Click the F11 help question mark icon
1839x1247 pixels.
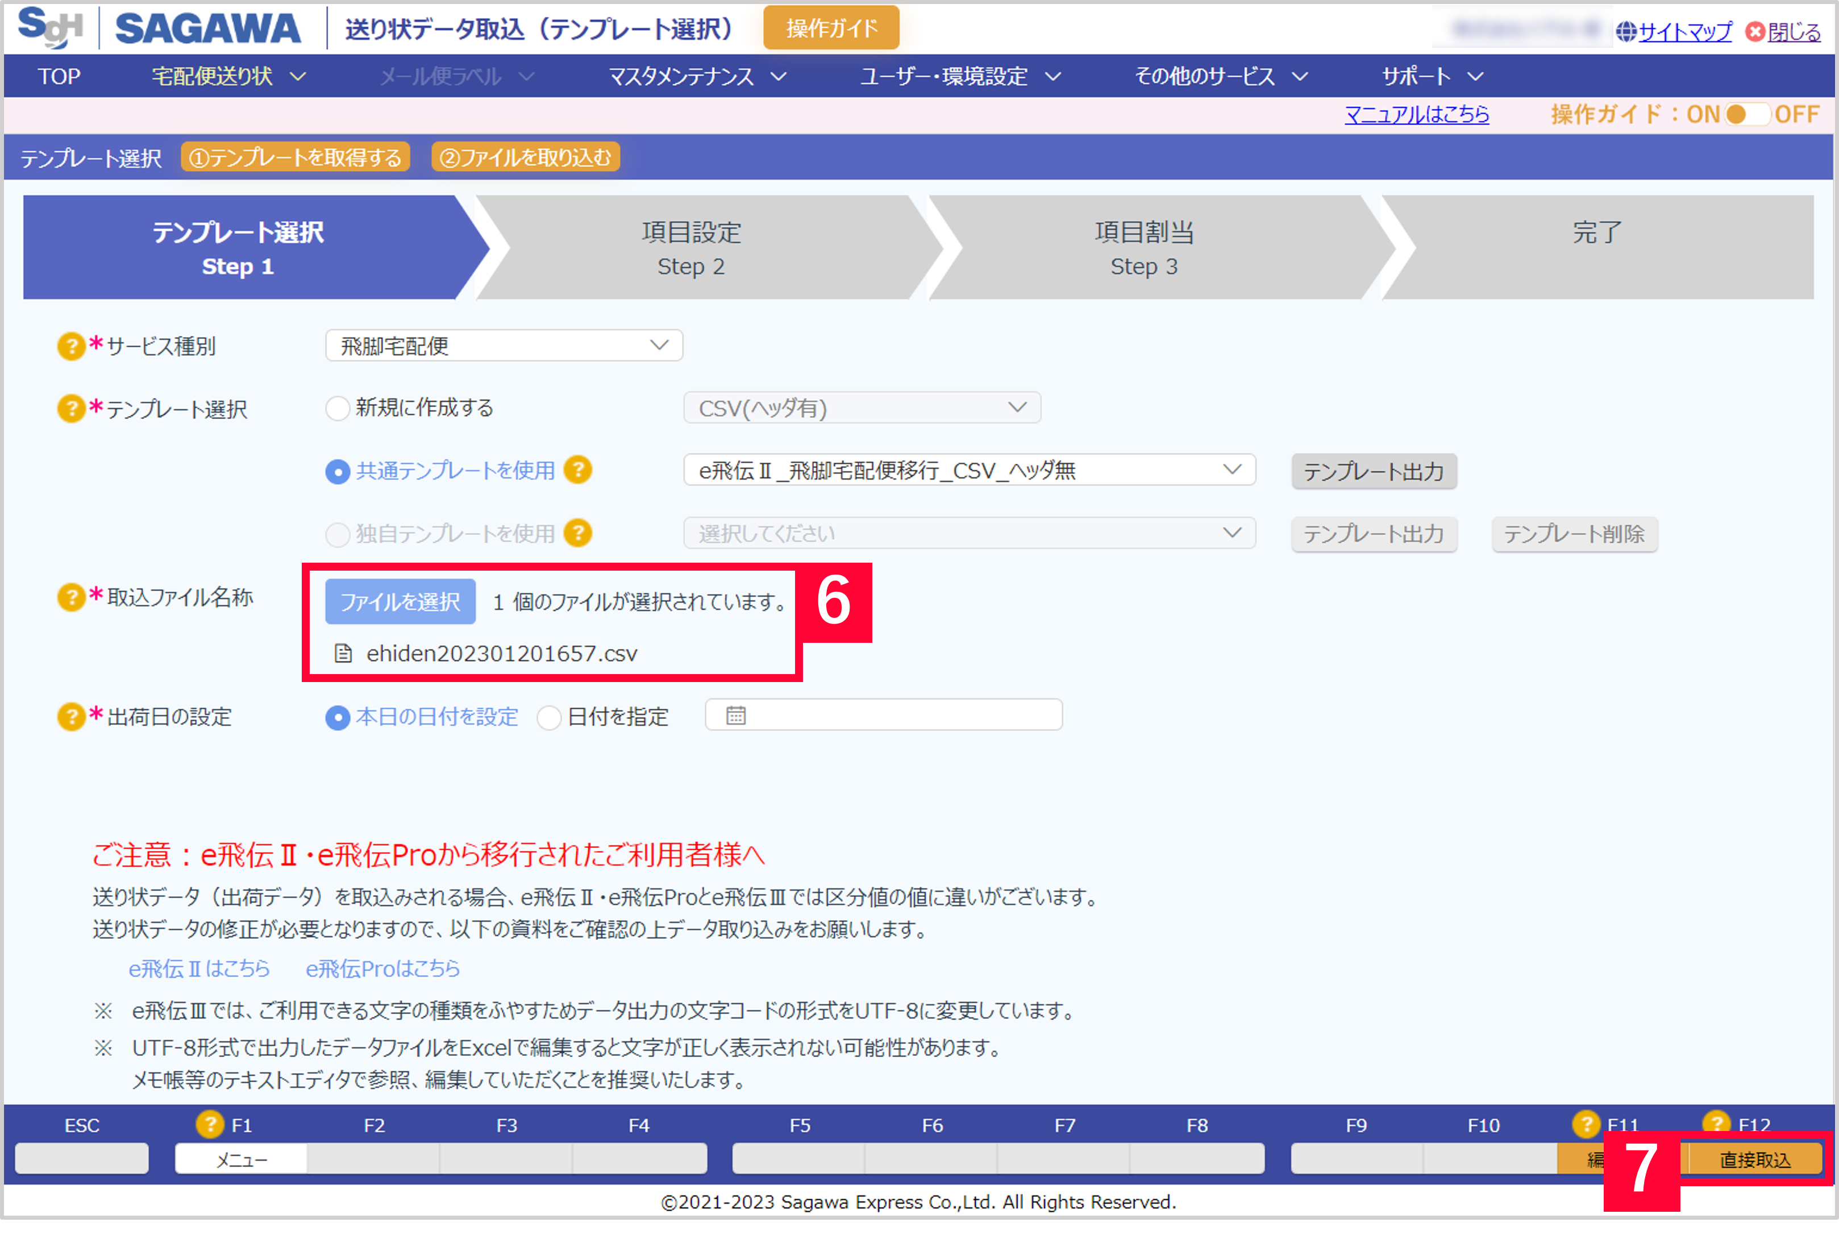click(1586, 1124)
